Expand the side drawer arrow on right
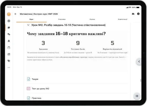This screenshot has height=106, width=147. tap(139, 61)
